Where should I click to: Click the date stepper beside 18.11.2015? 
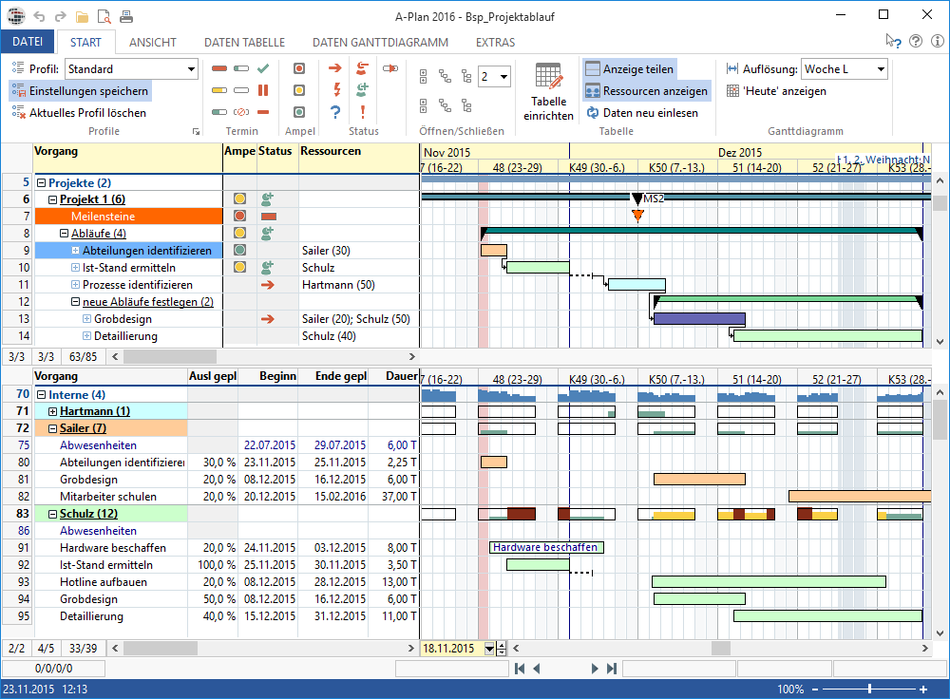tap(501, 649)
